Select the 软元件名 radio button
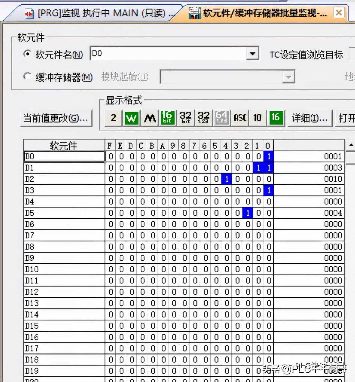Viewport: 355px width, 382px height. [x=27, y=54]
